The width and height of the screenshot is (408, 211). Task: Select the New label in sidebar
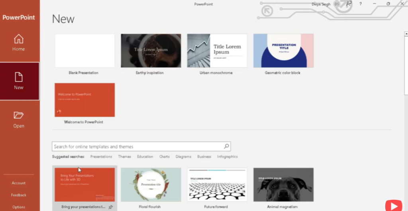tap(18, 87)
